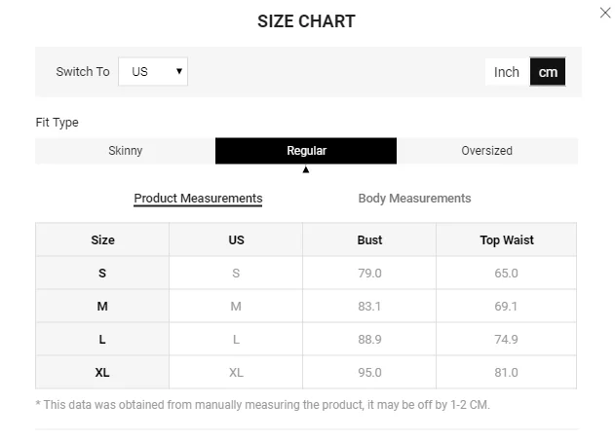This screenshot has height=440, width=615.
Task: Click the Size column header
Action: tap(102, 239)
